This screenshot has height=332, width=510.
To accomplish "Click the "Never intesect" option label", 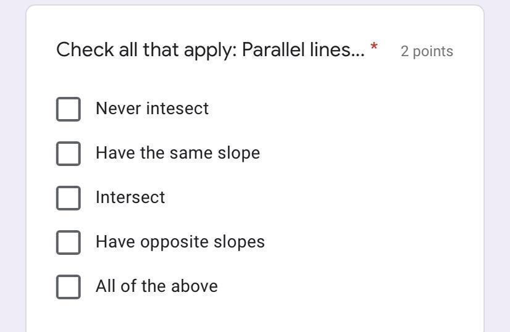I will click(152, 109).
